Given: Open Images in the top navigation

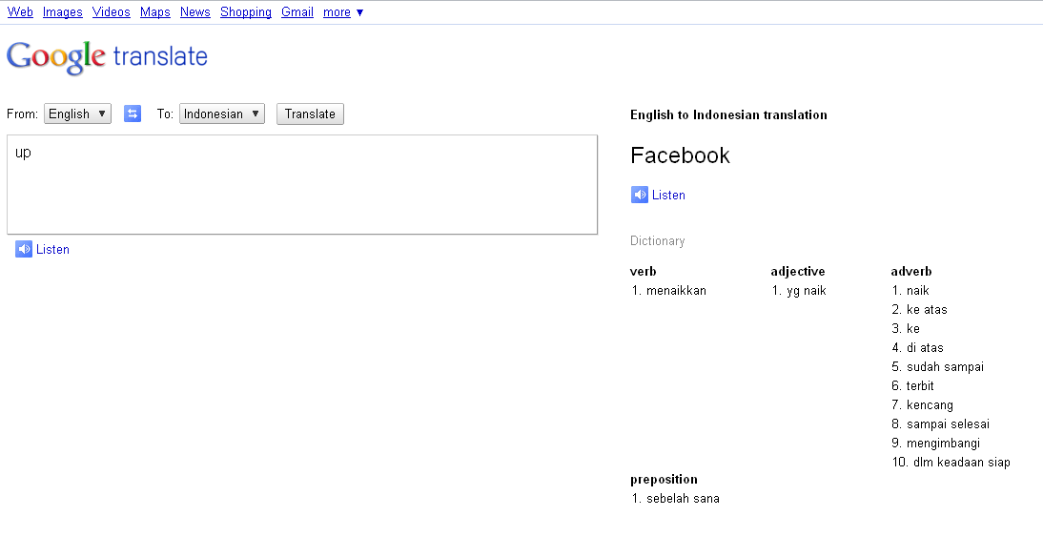Looking at the screenshot, I should tap(63, 12).
